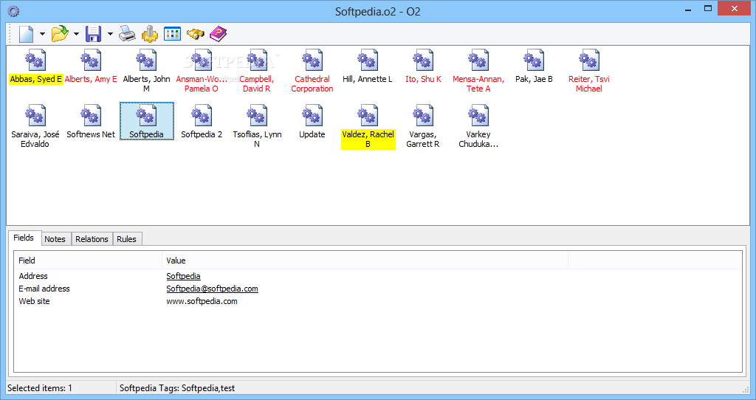The image size is (756, 400).
Task: Select the Varkey Chuduka... item
Action: coord(478,126)
